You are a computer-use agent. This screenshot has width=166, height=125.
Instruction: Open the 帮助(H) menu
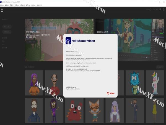tap(33, 5)
